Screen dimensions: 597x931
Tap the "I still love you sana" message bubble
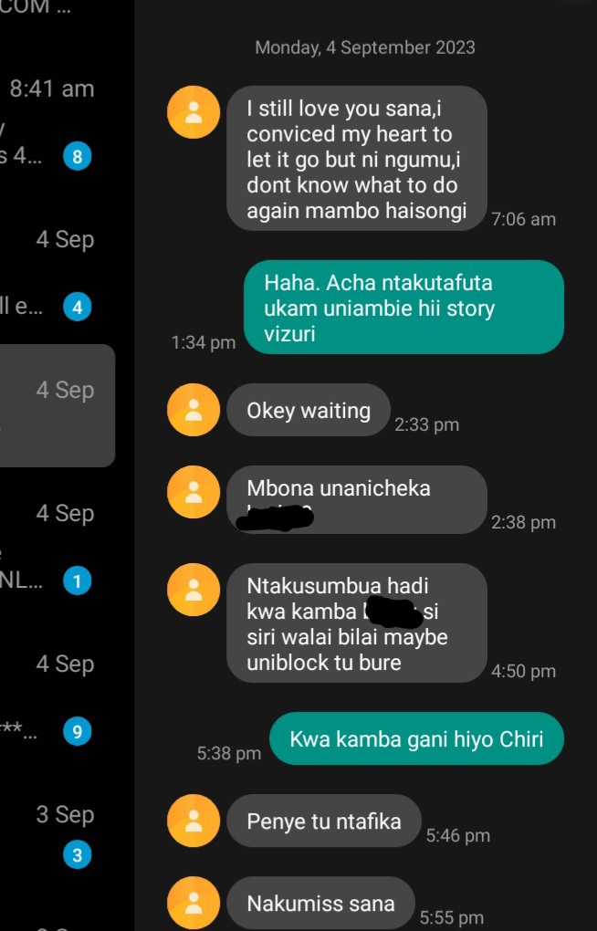pyautogui.click(x=357, y=159)
